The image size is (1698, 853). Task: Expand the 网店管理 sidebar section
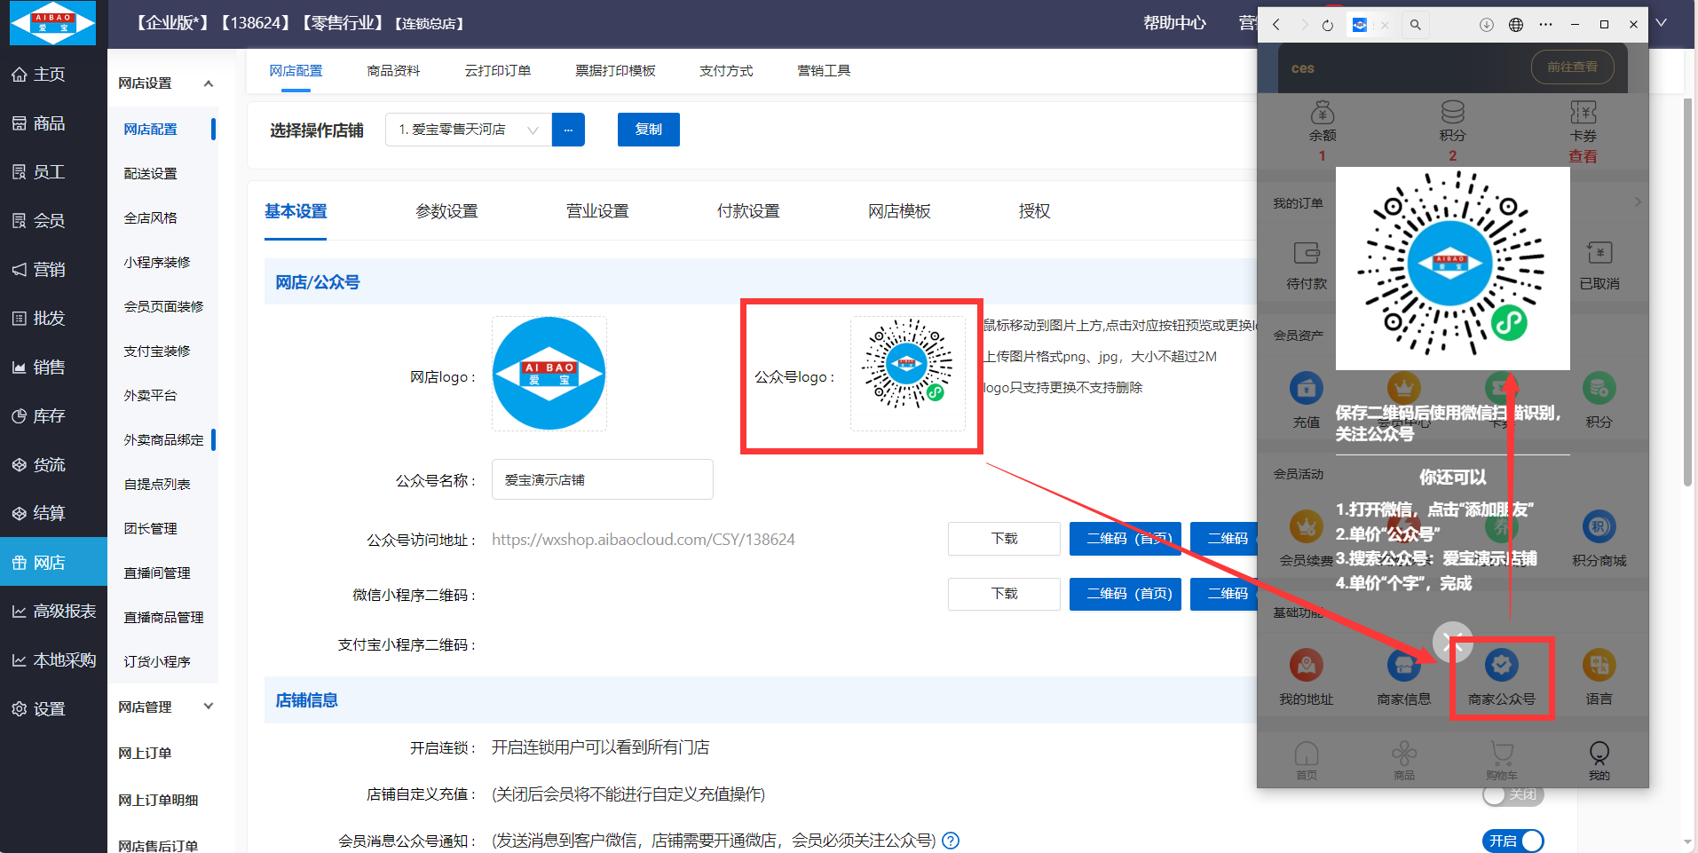point(209,707)
